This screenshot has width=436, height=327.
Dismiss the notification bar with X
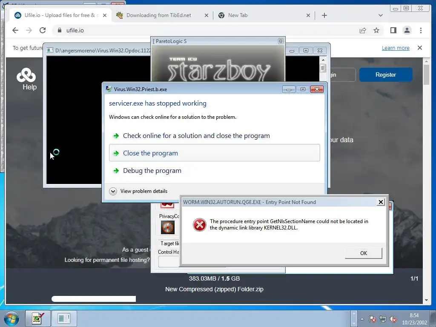419,48
